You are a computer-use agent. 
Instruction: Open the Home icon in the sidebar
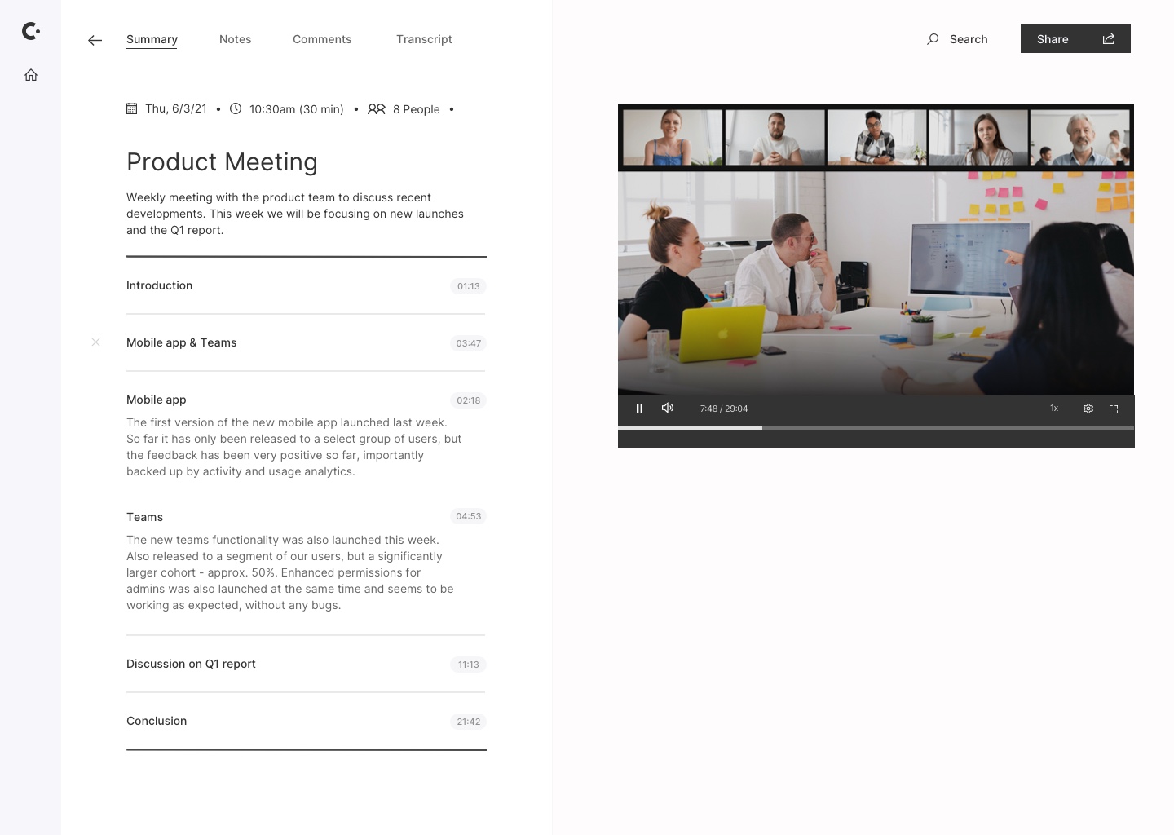point(31,75)
